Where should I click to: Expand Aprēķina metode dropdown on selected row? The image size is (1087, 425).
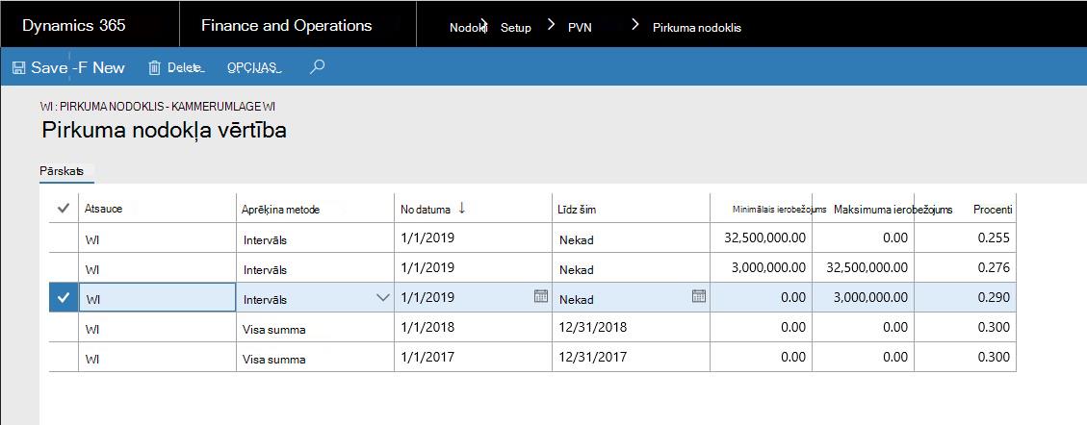pyautogui.click(x=382, y=298)
